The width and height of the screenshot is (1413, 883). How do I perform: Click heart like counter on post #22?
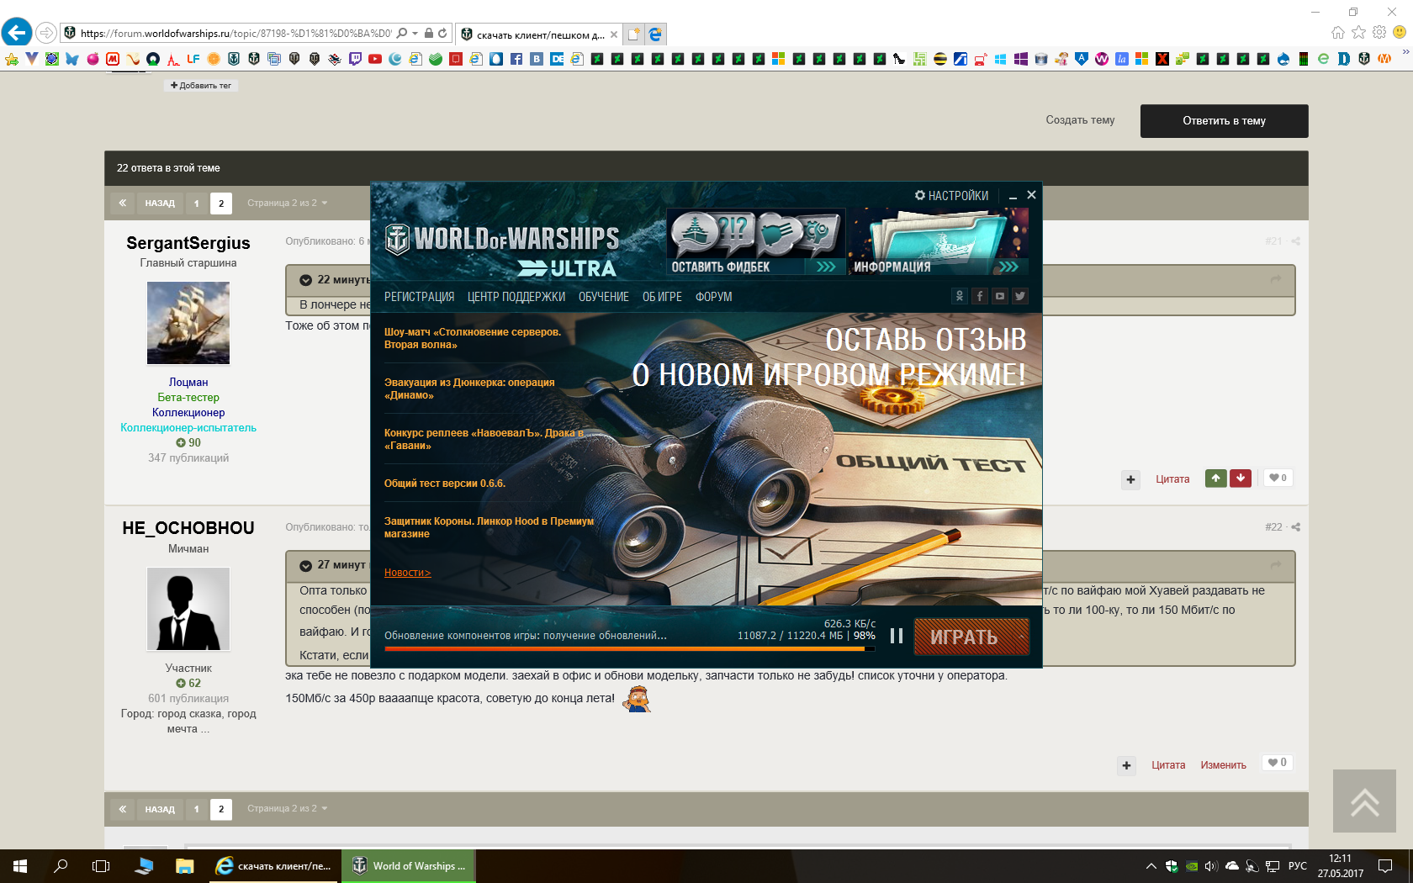coord(1278,763)
